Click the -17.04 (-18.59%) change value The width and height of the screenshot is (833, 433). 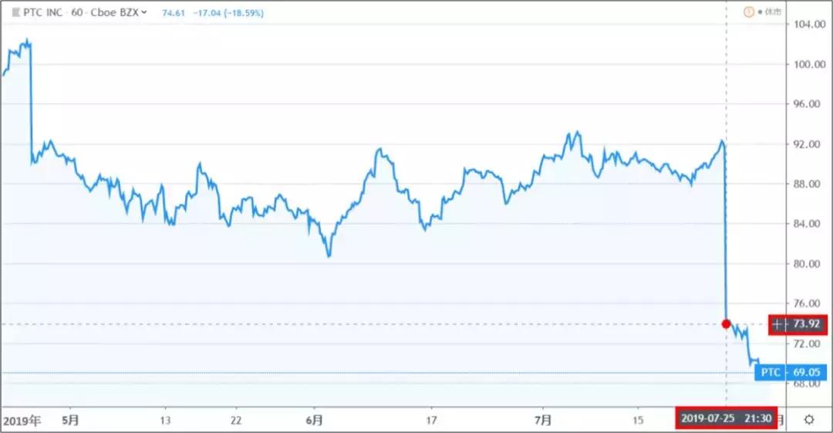(x=228, y=13)
